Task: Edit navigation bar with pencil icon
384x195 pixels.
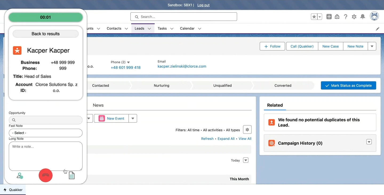Action: [x=378, y=29]
